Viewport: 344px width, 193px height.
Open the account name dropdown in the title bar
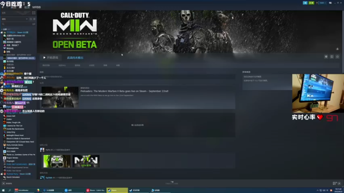pos(323,3)
